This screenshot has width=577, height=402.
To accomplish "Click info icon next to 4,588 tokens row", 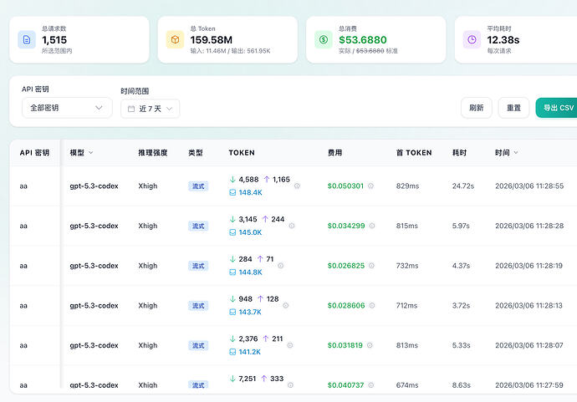I will click(x=297, y=186).
